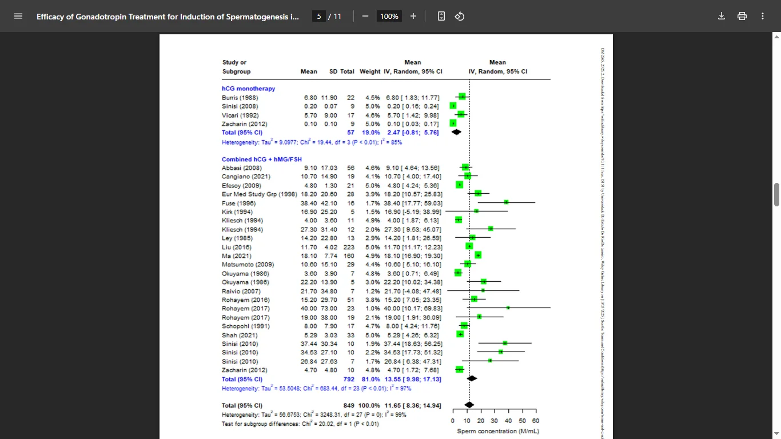The width and height of the screenshot is (781, 439).
Task: Open the PDF sidebar menu icon
Action: tap(18, 16)
